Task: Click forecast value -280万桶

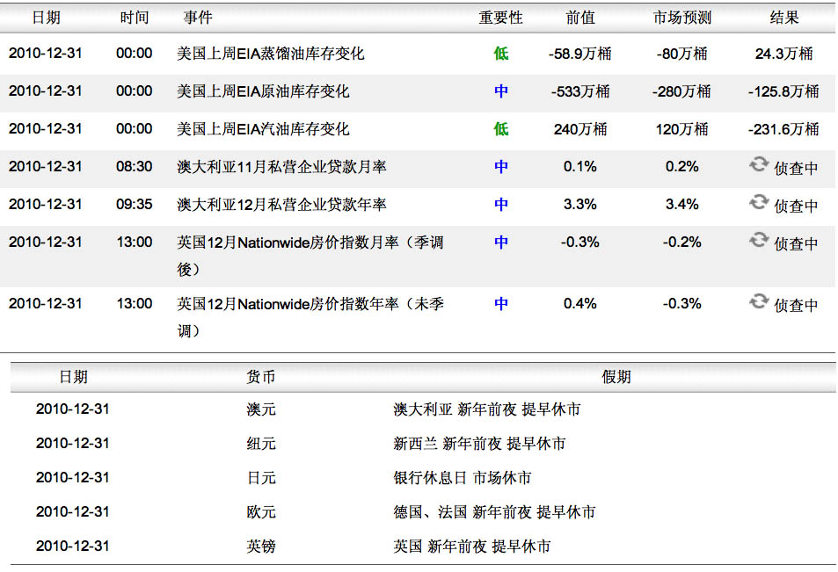Action: coord(681,91)
